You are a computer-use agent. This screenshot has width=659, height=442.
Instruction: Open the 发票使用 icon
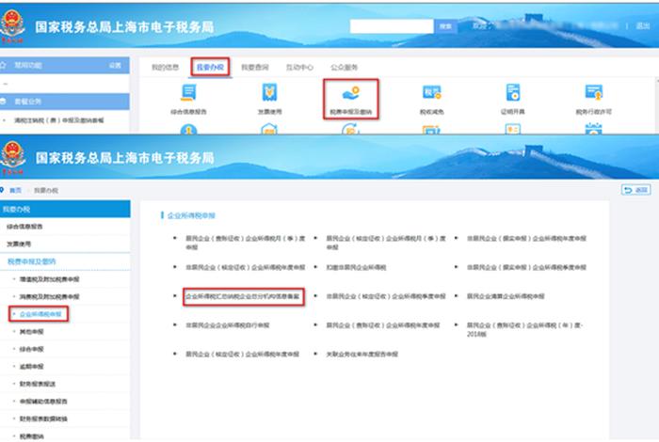point(270,98)
